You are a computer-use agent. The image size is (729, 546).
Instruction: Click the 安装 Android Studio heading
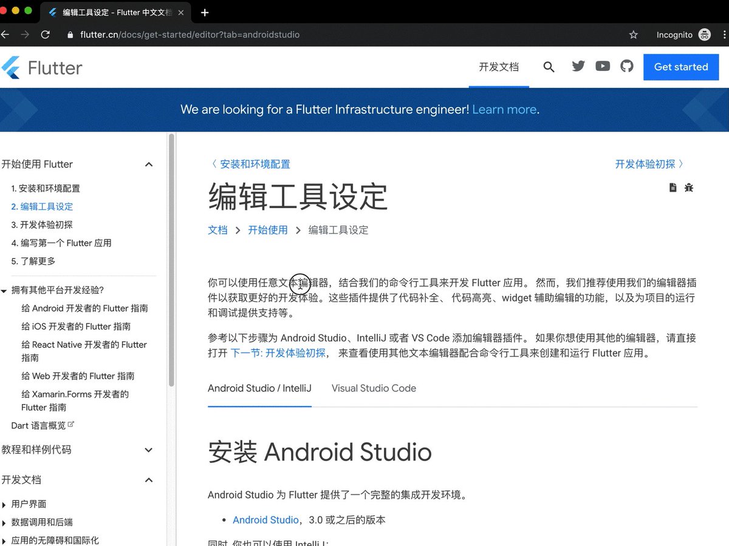(x=320, y=453)
